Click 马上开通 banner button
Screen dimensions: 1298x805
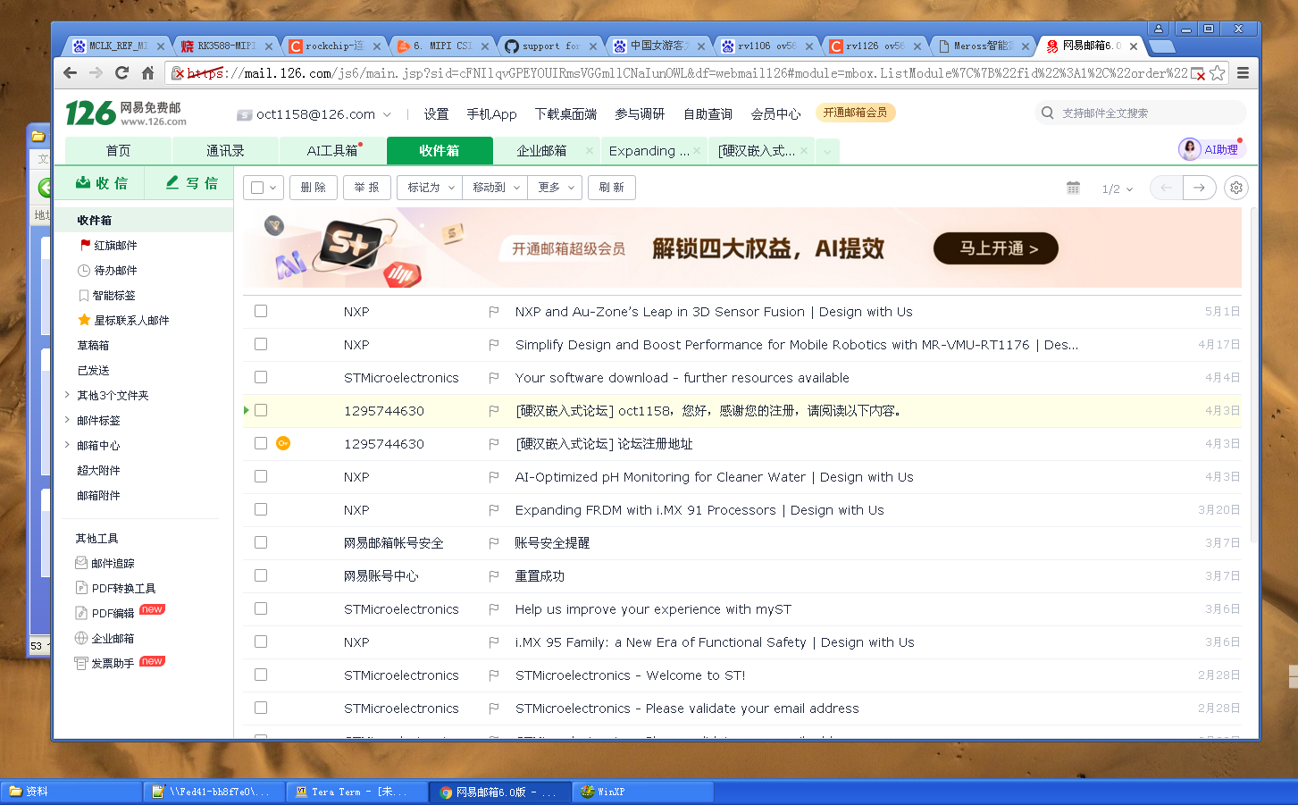click(996, 248)
